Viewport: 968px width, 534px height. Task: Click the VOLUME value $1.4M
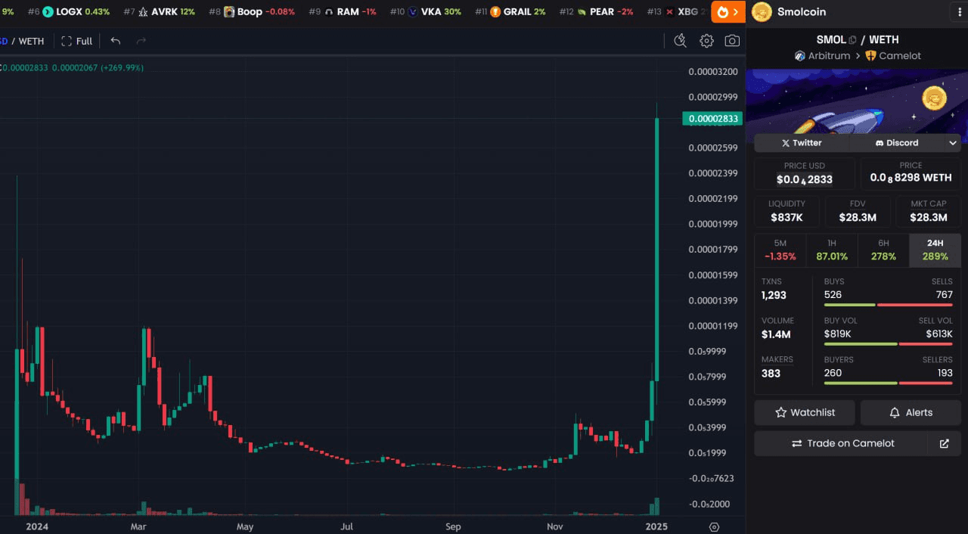[x=776, y=334]
